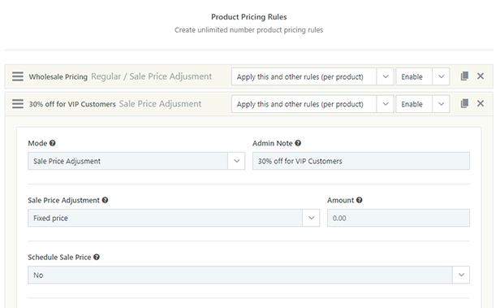Click the Admin Note input field

click(361, 161)
